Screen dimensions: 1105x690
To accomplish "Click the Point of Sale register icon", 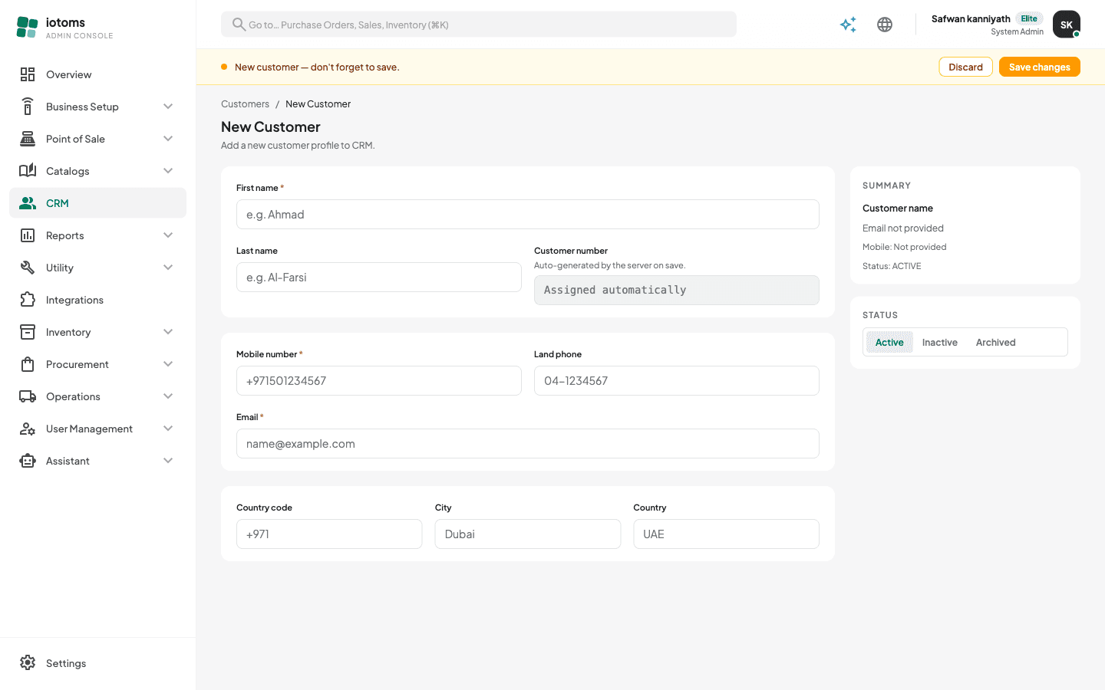I will coord(28,139).
